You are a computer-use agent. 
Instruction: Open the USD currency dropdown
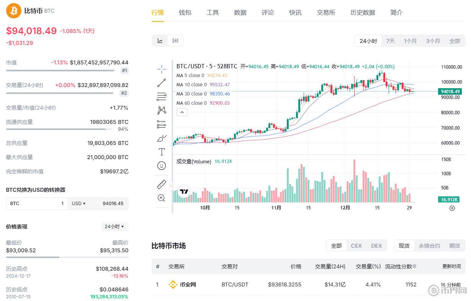(78, 203)
